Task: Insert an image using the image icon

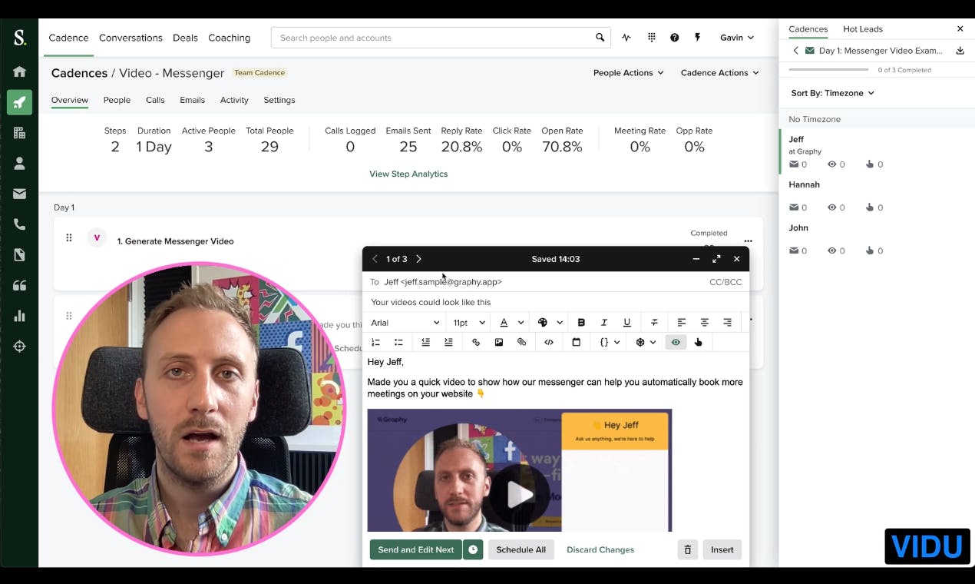Action: [499, 342]
